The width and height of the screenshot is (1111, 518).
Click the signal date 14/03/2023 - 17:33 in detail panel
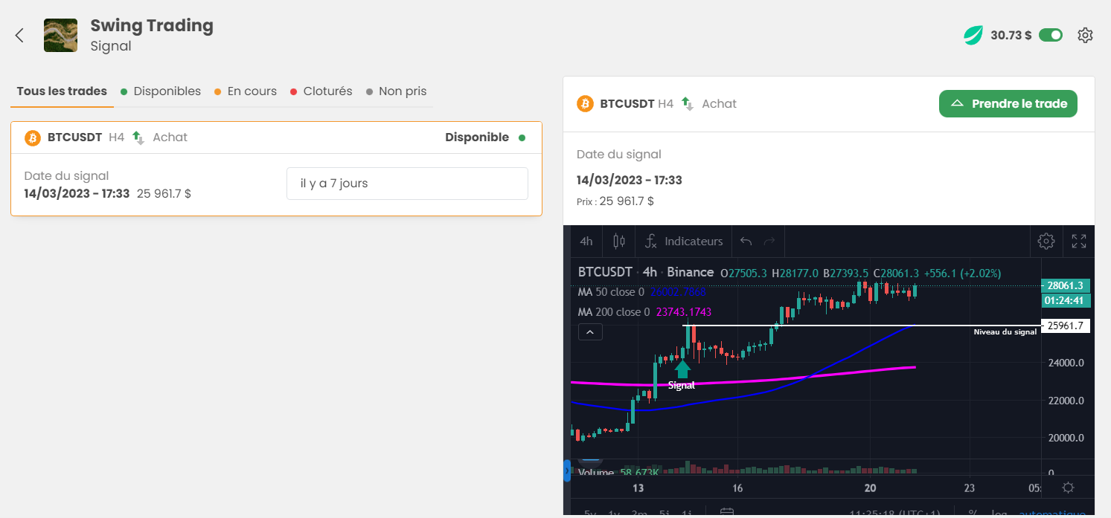pyautogui.click(x=630, y=180)
